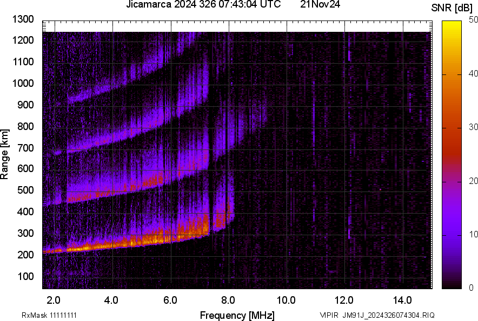Click the range tick label '600'
Viewport: 478px width, 321px height.
(25, 168)
